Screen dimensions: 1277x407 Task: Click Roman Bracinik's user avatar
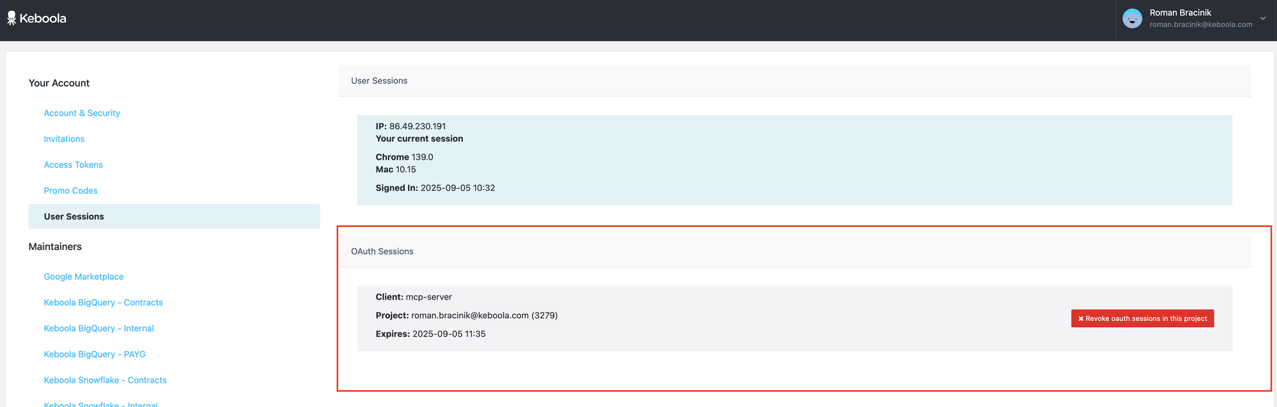pos(1132,18)
